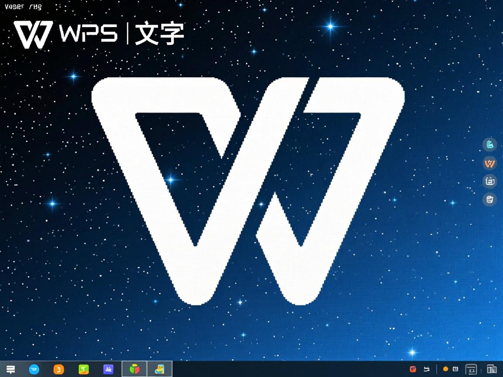Open the green spreadsheet app from the taskbar

(x=83, y=370)
